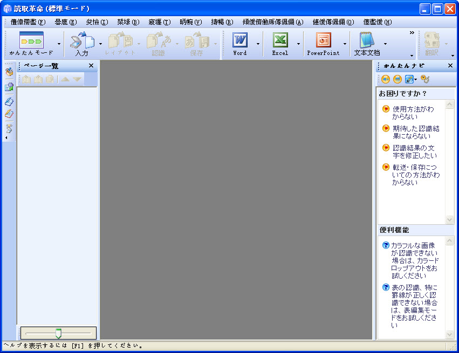Open menu item marked (I)
This screenshot has height=353, width=459.
tap(97, 22)
